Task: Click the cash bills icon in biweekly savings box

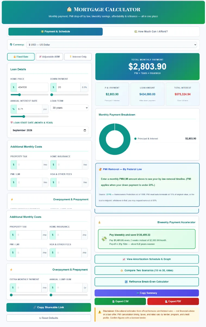Action: coord(104,239)
